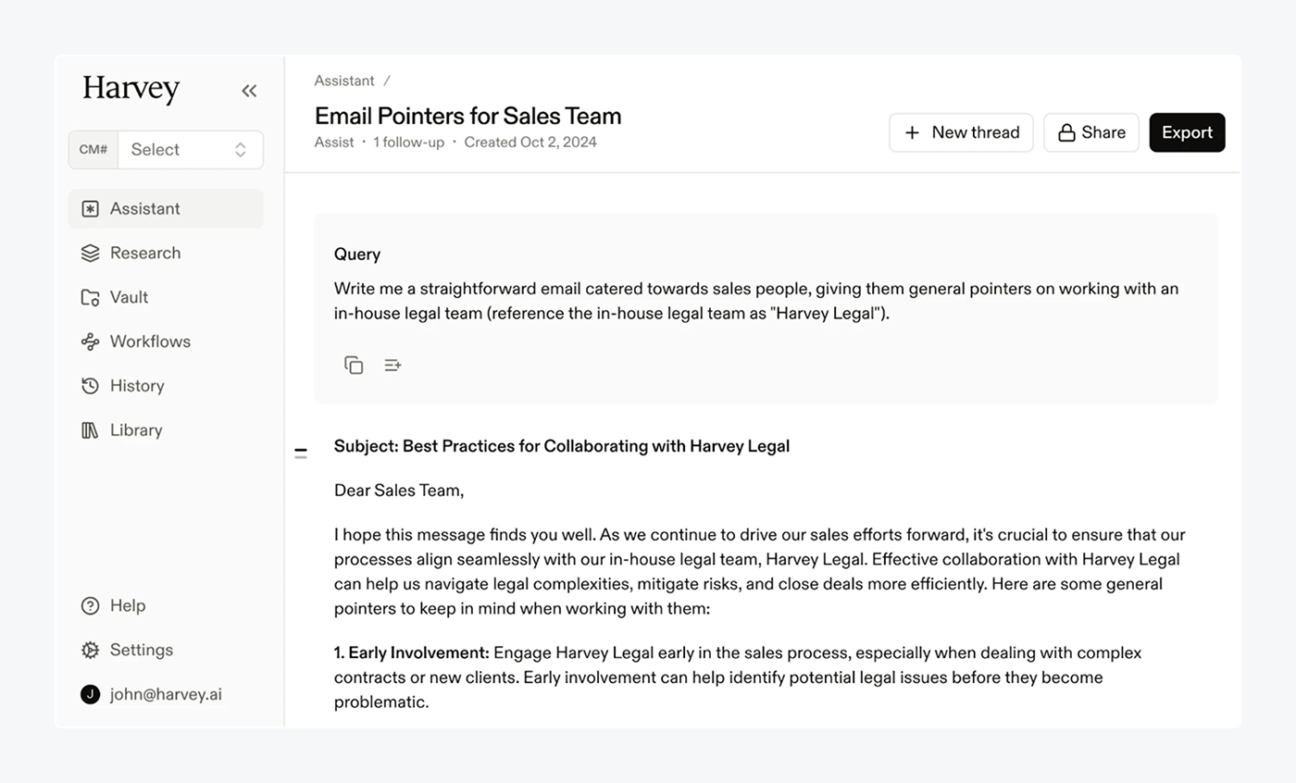Click the add-to-list icon under query
This screenshot has height=783, width=1296.
point(393,365)
